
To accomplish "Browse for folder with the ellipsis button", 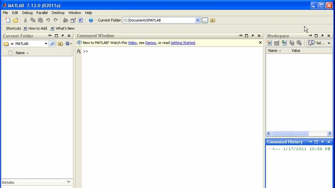I will (205, 20).
